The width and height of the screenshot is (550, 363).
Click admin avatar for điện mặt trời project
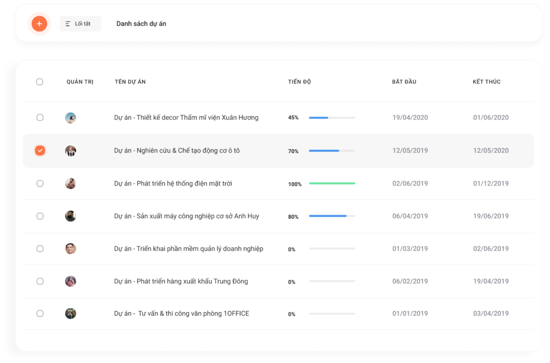[70, 183]
